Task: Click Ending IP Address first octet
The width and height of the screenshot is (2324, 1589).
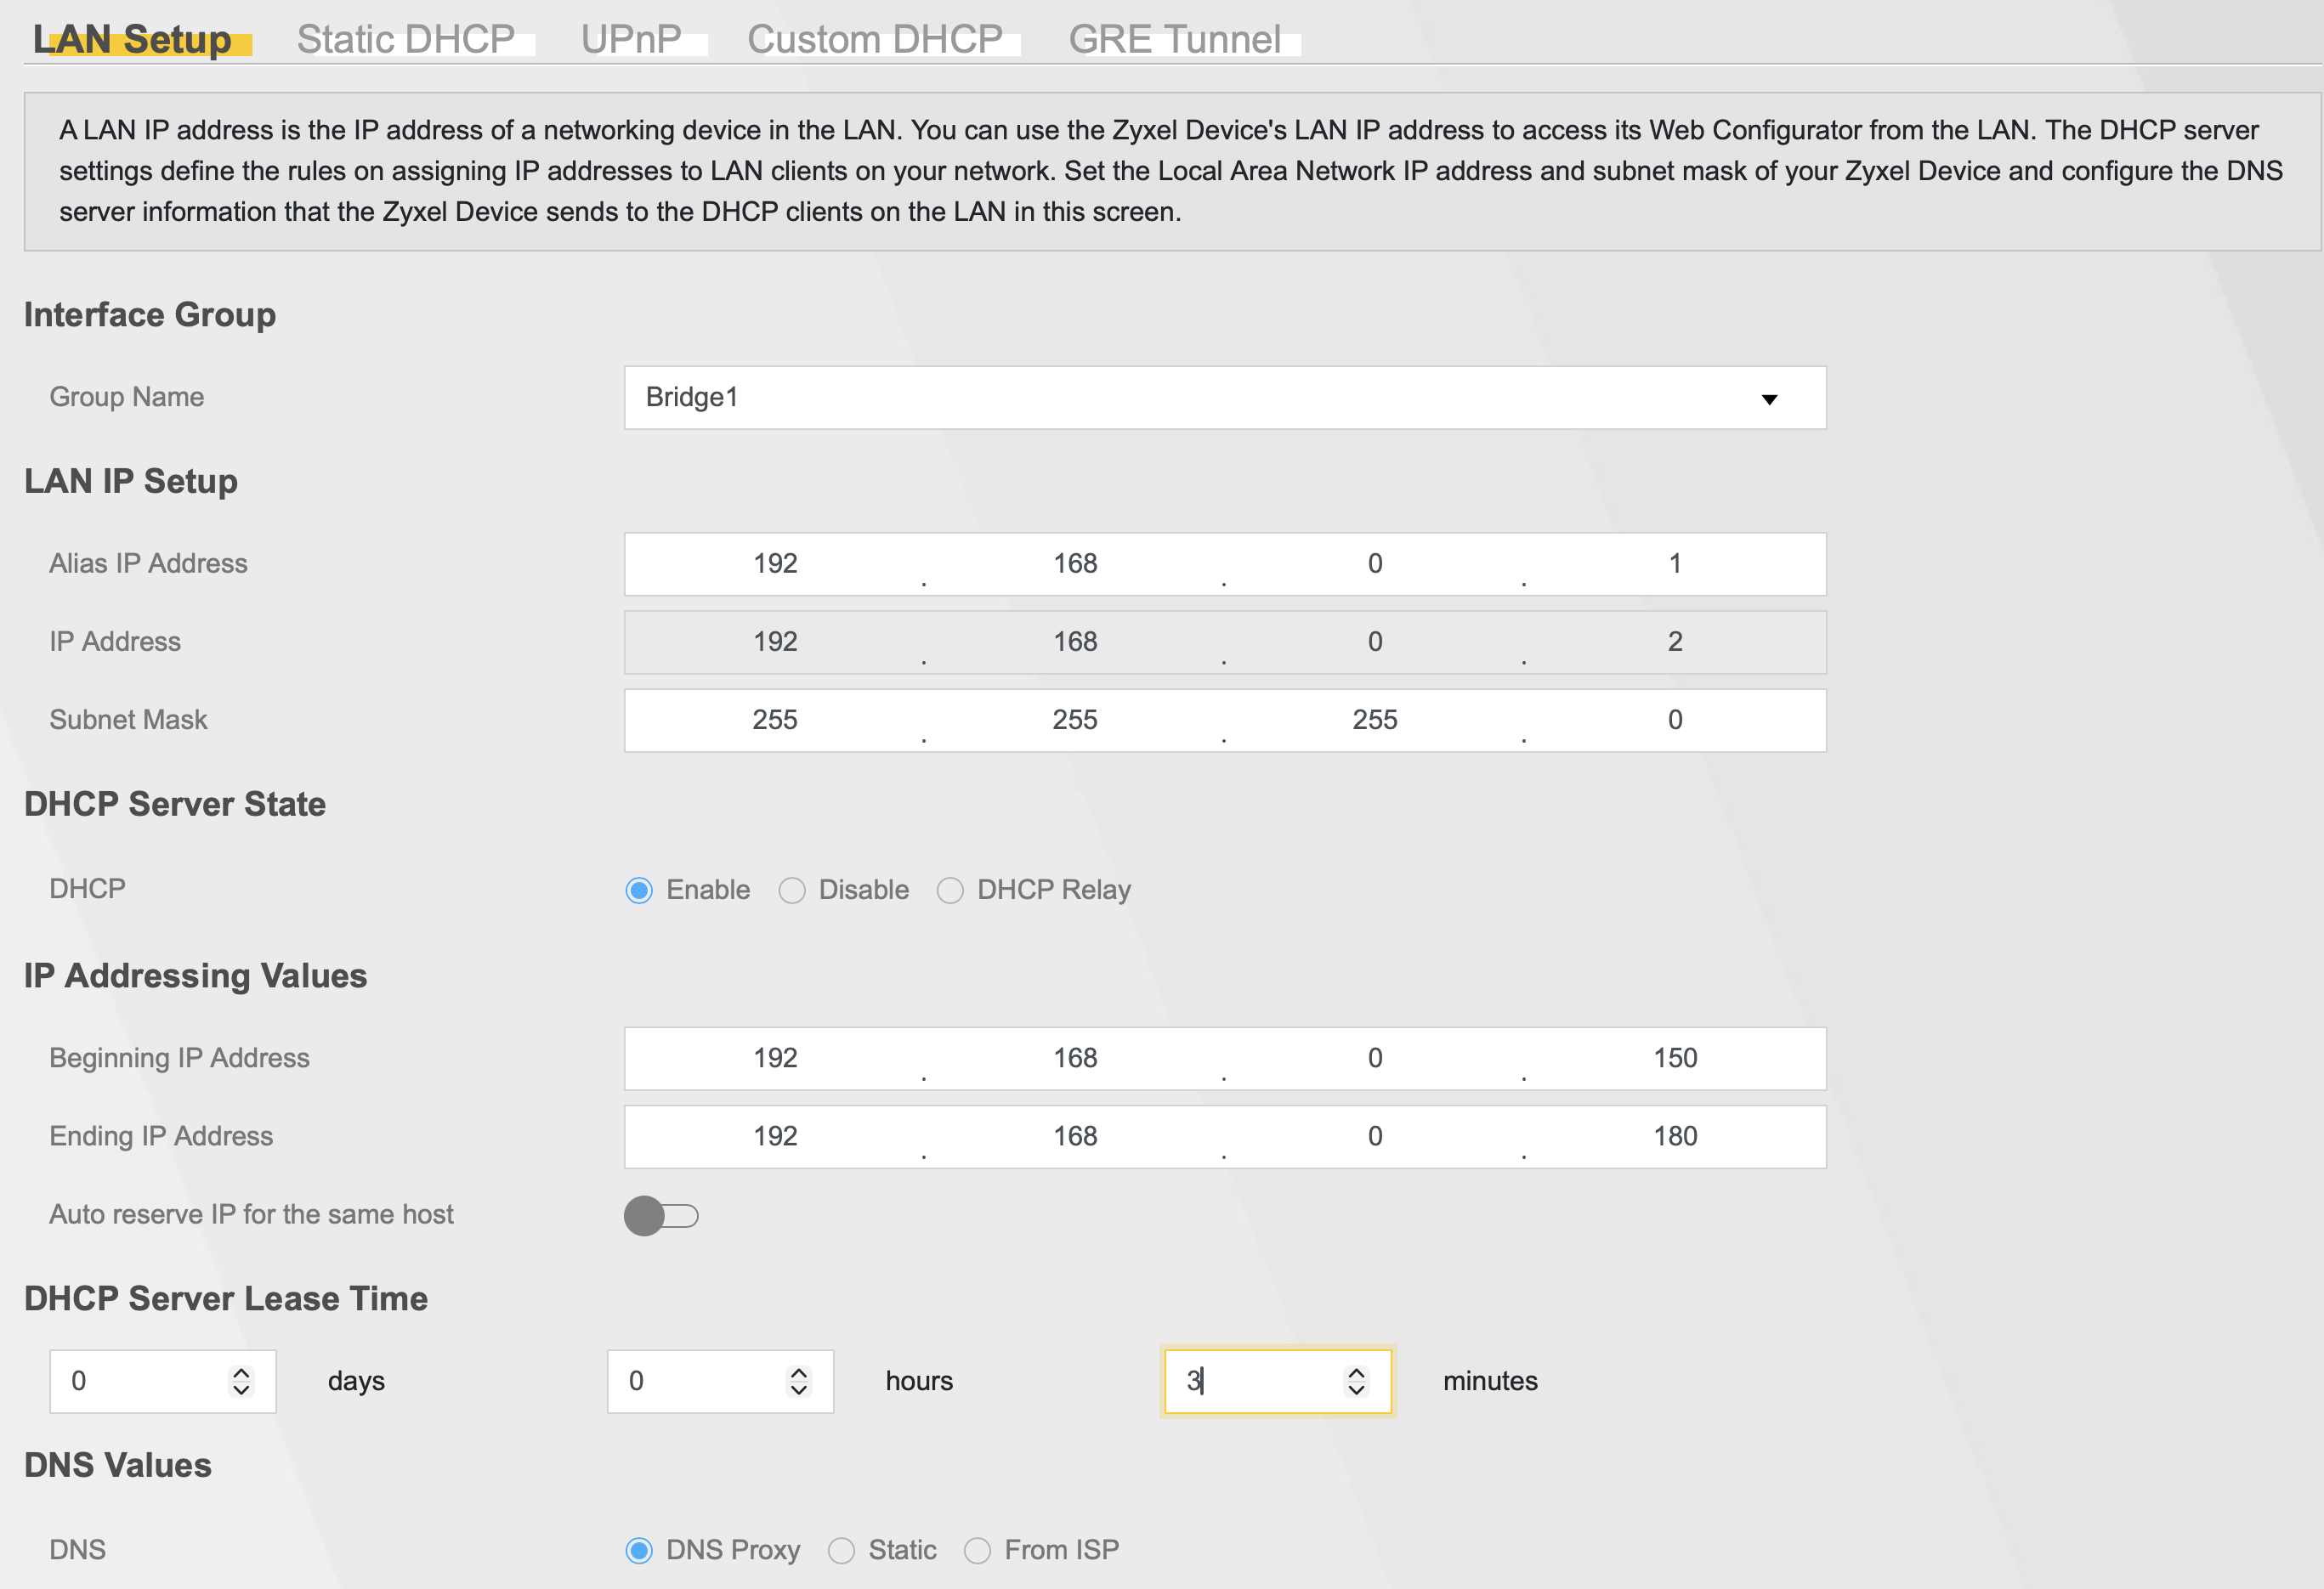Action: point(775,1136)
